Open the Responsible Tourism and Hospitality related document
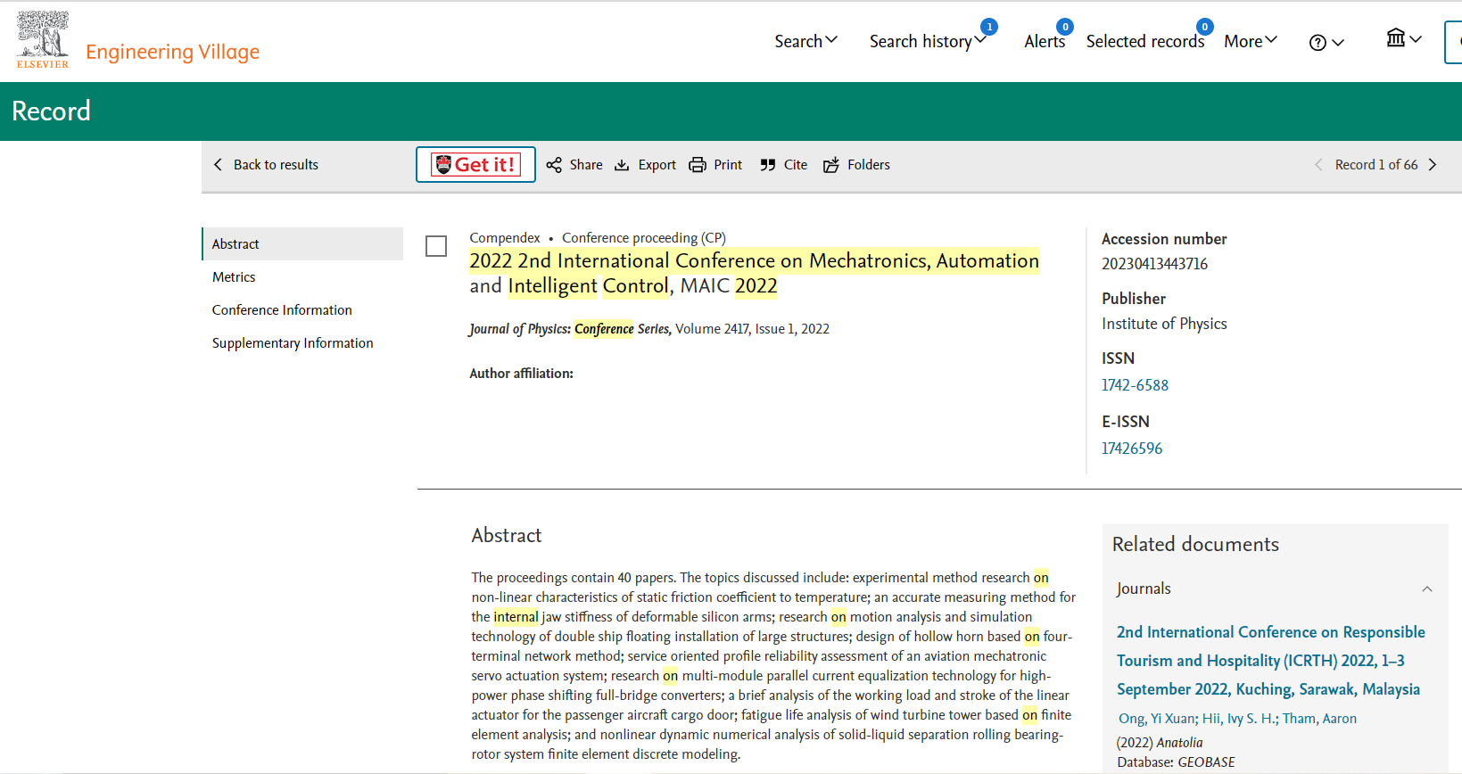Image resolution: width=1462 pixels, height=774 pixels. coord(1270,661)
